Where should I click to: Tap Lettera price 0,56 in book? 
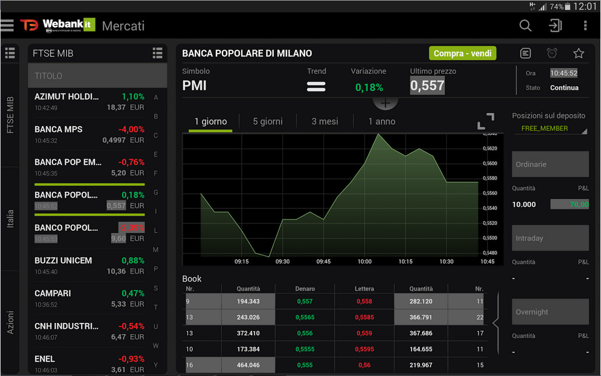364,366
